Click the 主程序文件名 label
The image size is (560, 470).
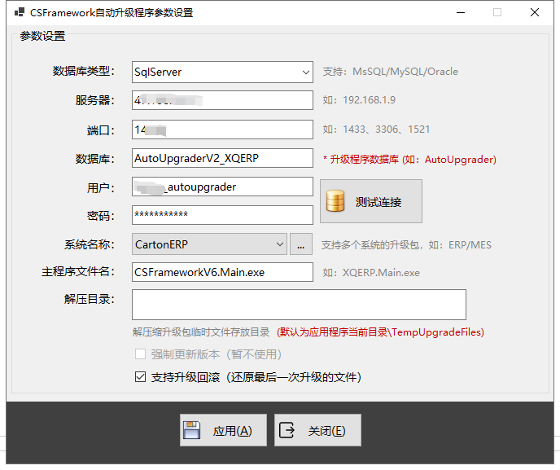(x=78, y=271)
